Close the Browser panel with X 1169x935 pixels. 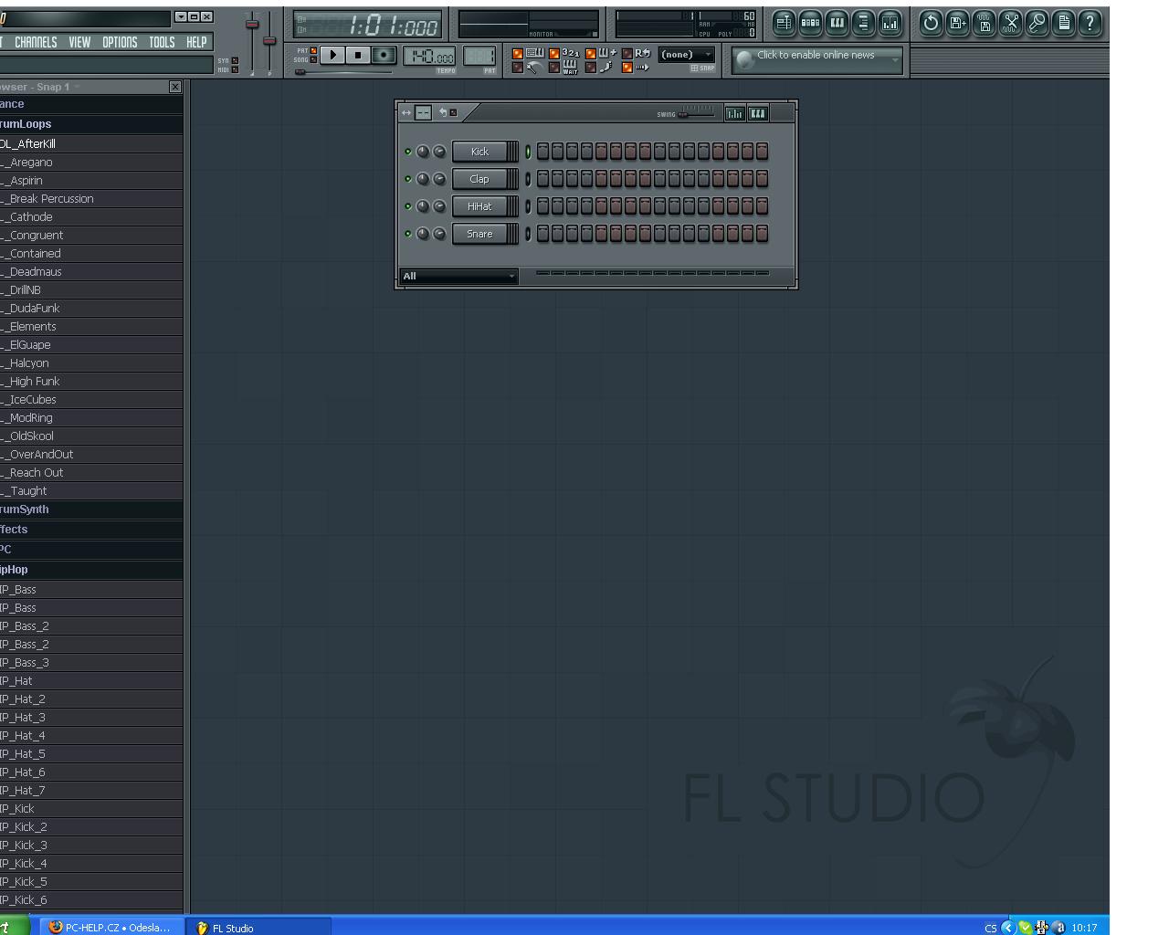tap(175, 87)
